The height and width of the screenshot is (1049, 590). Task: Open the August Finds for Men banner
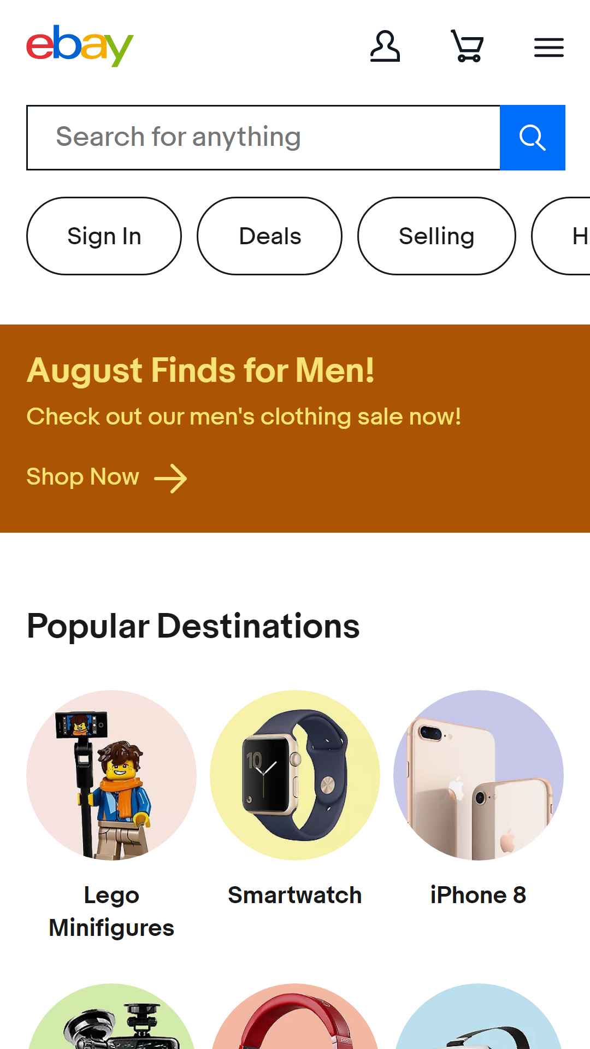coord(295,428)
